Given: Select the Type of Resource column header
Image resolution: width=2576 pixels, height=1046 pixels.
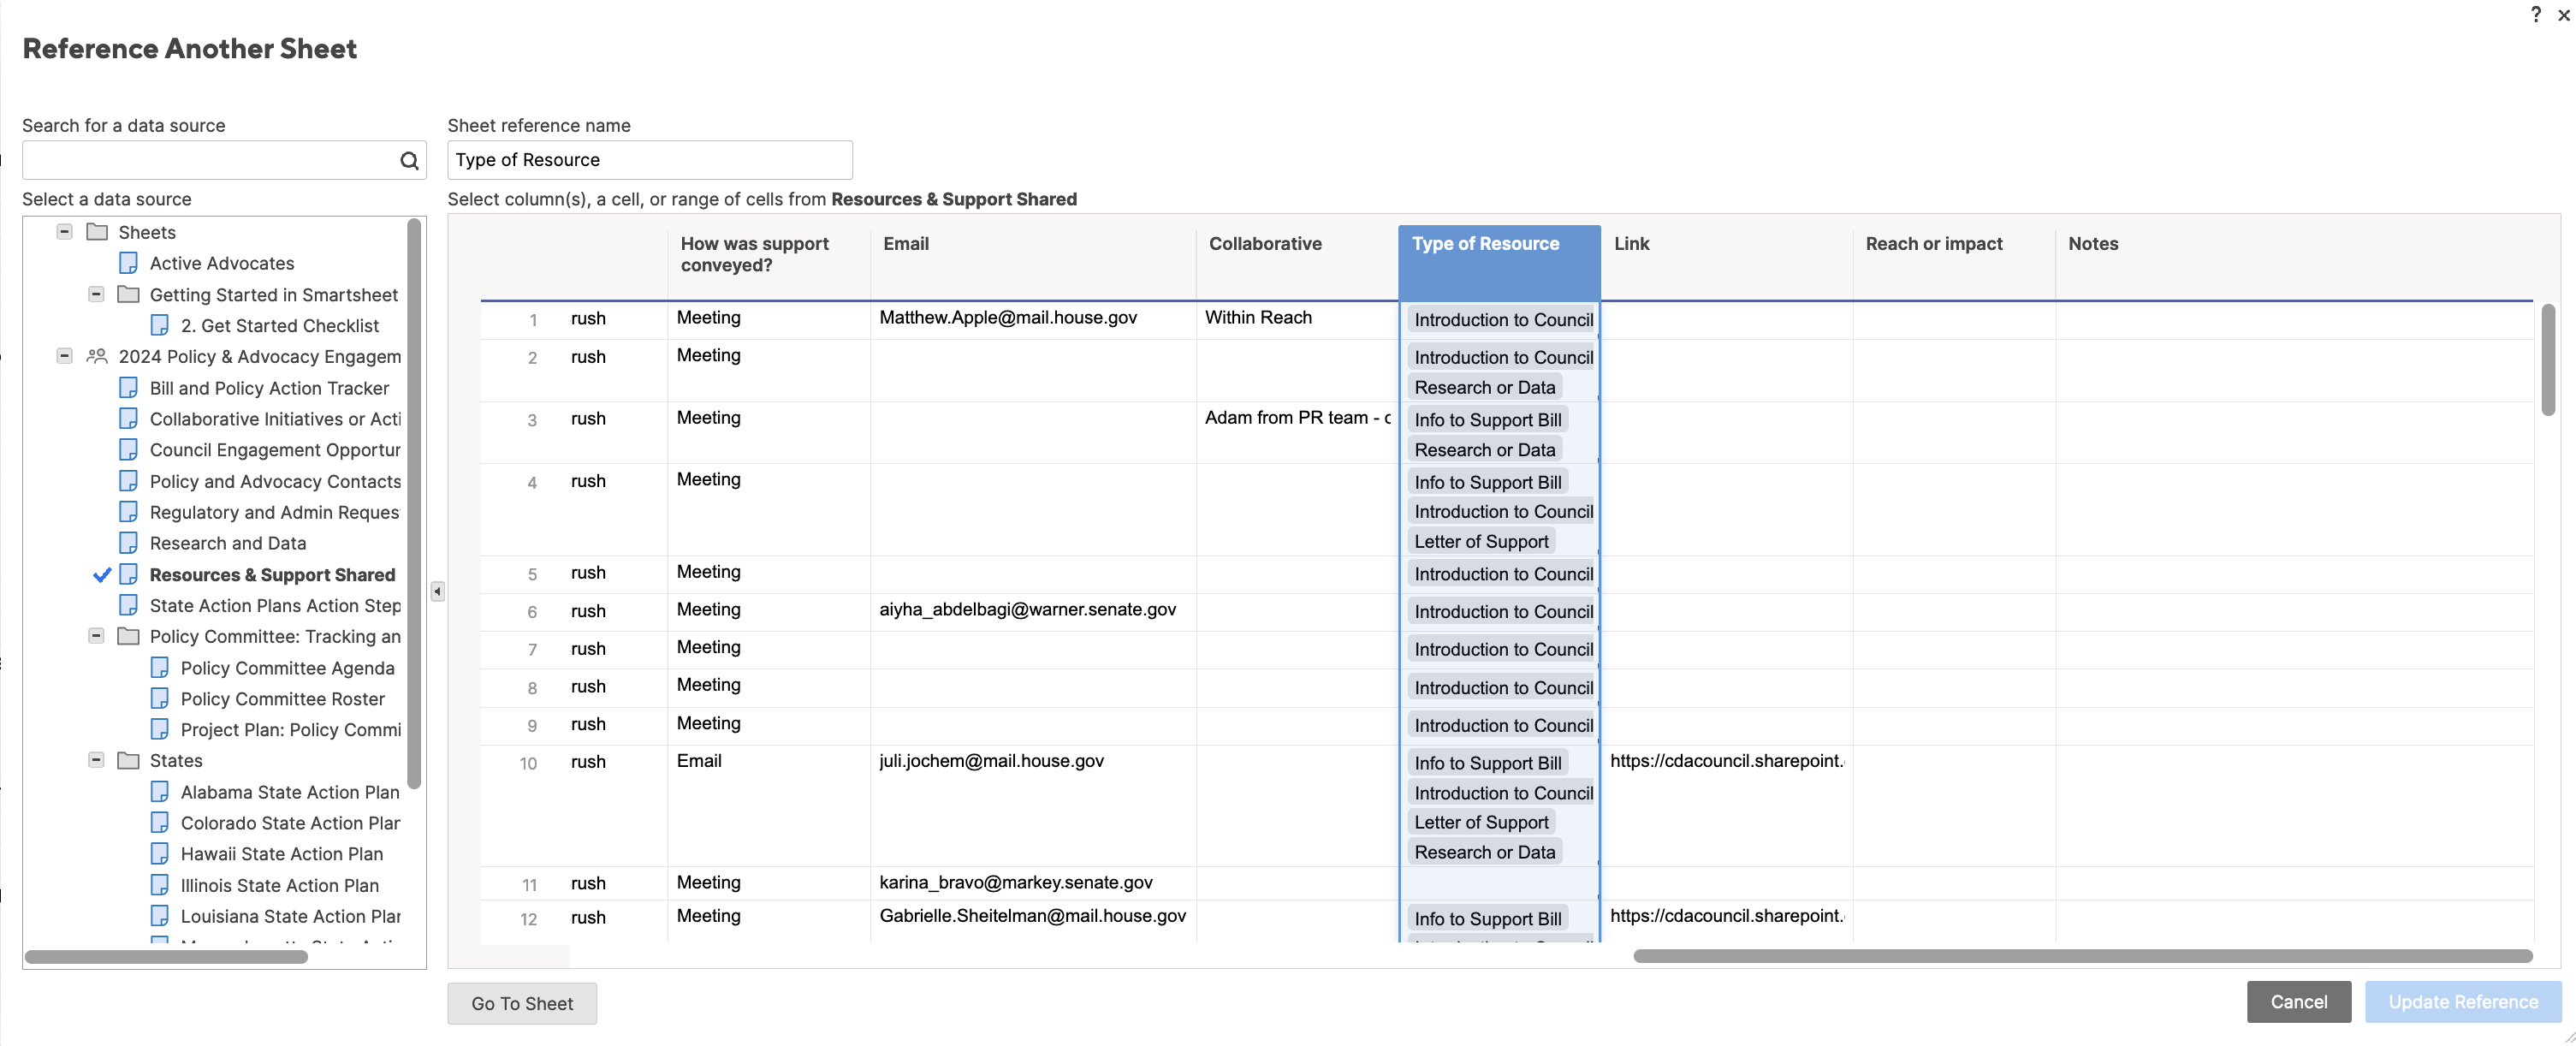Looking at the screenshot, I should 1497,243.
